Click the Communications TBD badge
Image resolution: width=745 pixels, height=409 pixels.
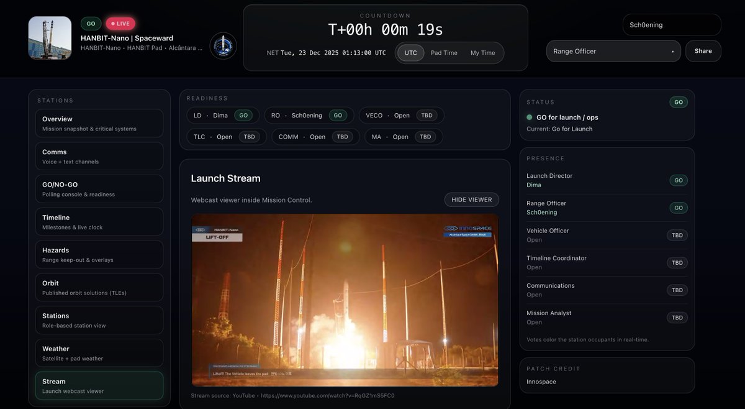coord(677,290)
